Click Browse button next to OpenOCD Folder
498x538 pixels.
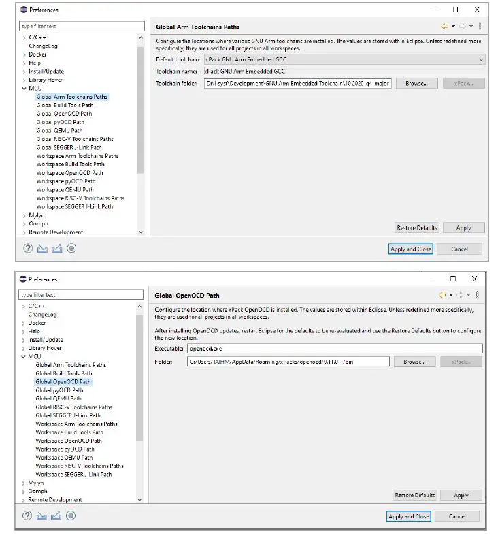[415, 362]
